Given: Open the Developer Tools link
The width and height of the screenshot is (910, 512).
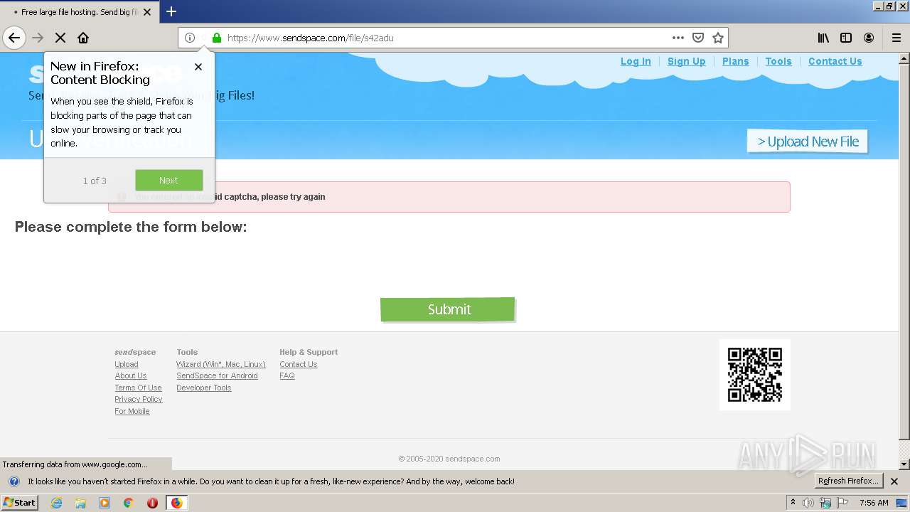Looking at the screenshot, I should point(204,388).
